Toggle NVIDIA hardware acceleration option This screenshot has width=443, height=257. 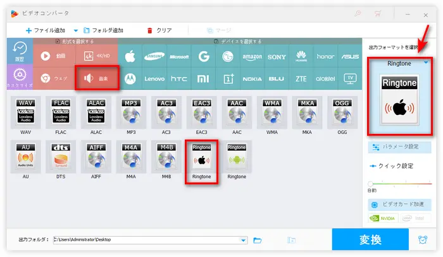tap(384, 219)
